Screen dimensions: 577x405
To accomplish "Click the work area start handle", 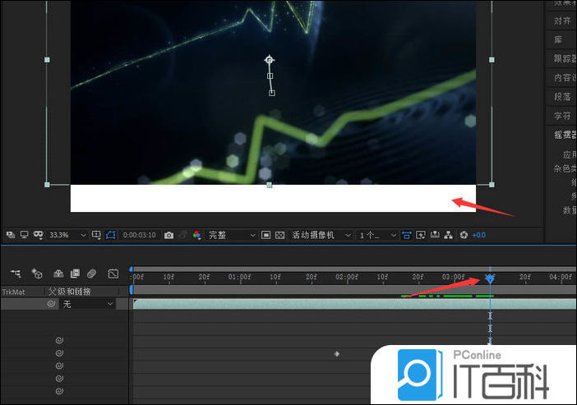I will [131, 290].
